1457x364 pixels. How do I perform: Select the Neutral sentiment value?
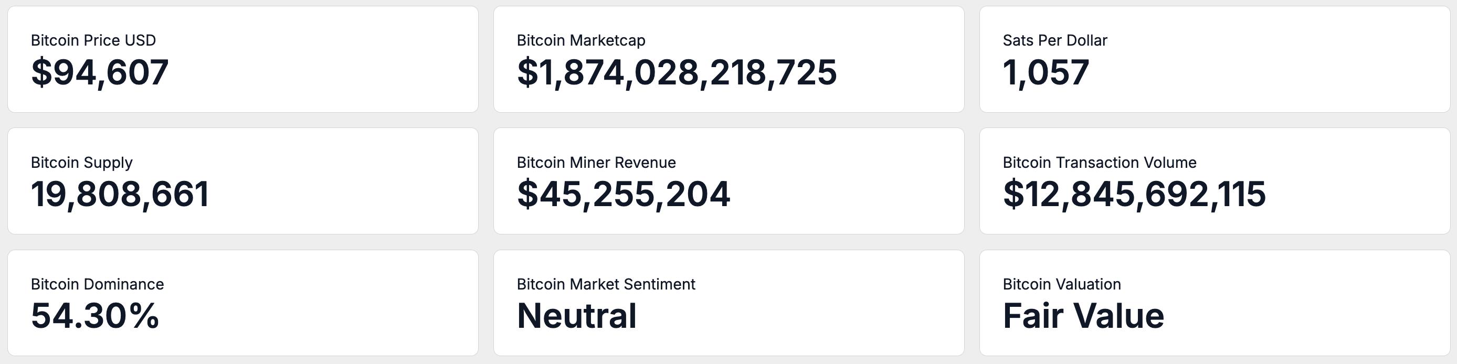click(576, 316)
